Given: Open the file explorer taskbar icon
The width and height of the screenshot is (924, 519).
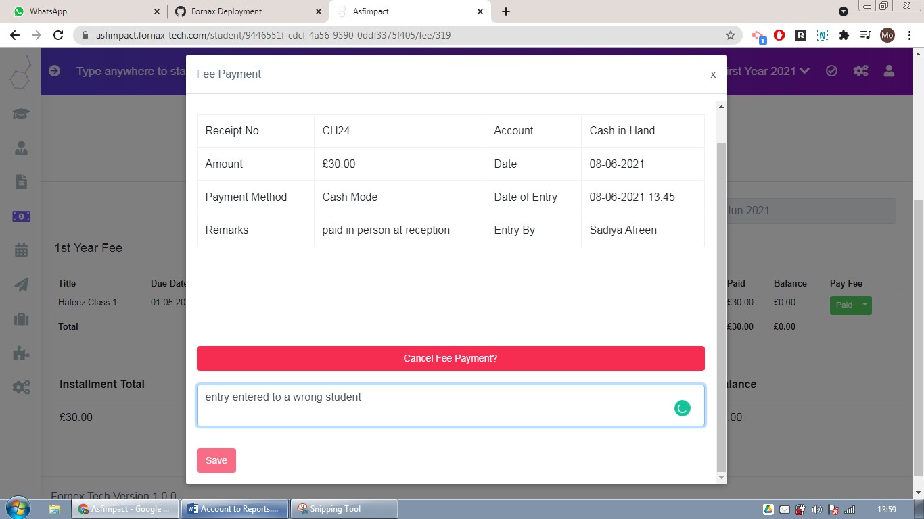Looking at the screenshot, I should pos(55,509).
